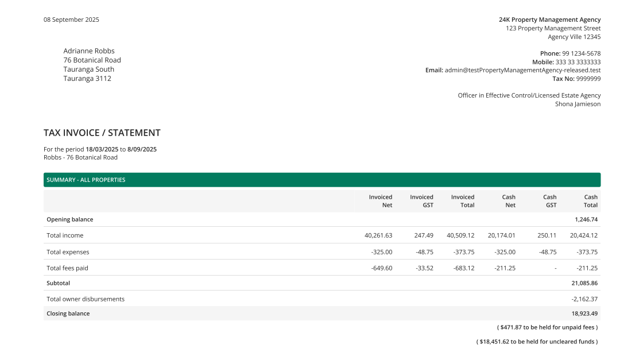Click the Invoiced Net column header
This screenshot has height=356, width=643.
(x=380, y=201)
